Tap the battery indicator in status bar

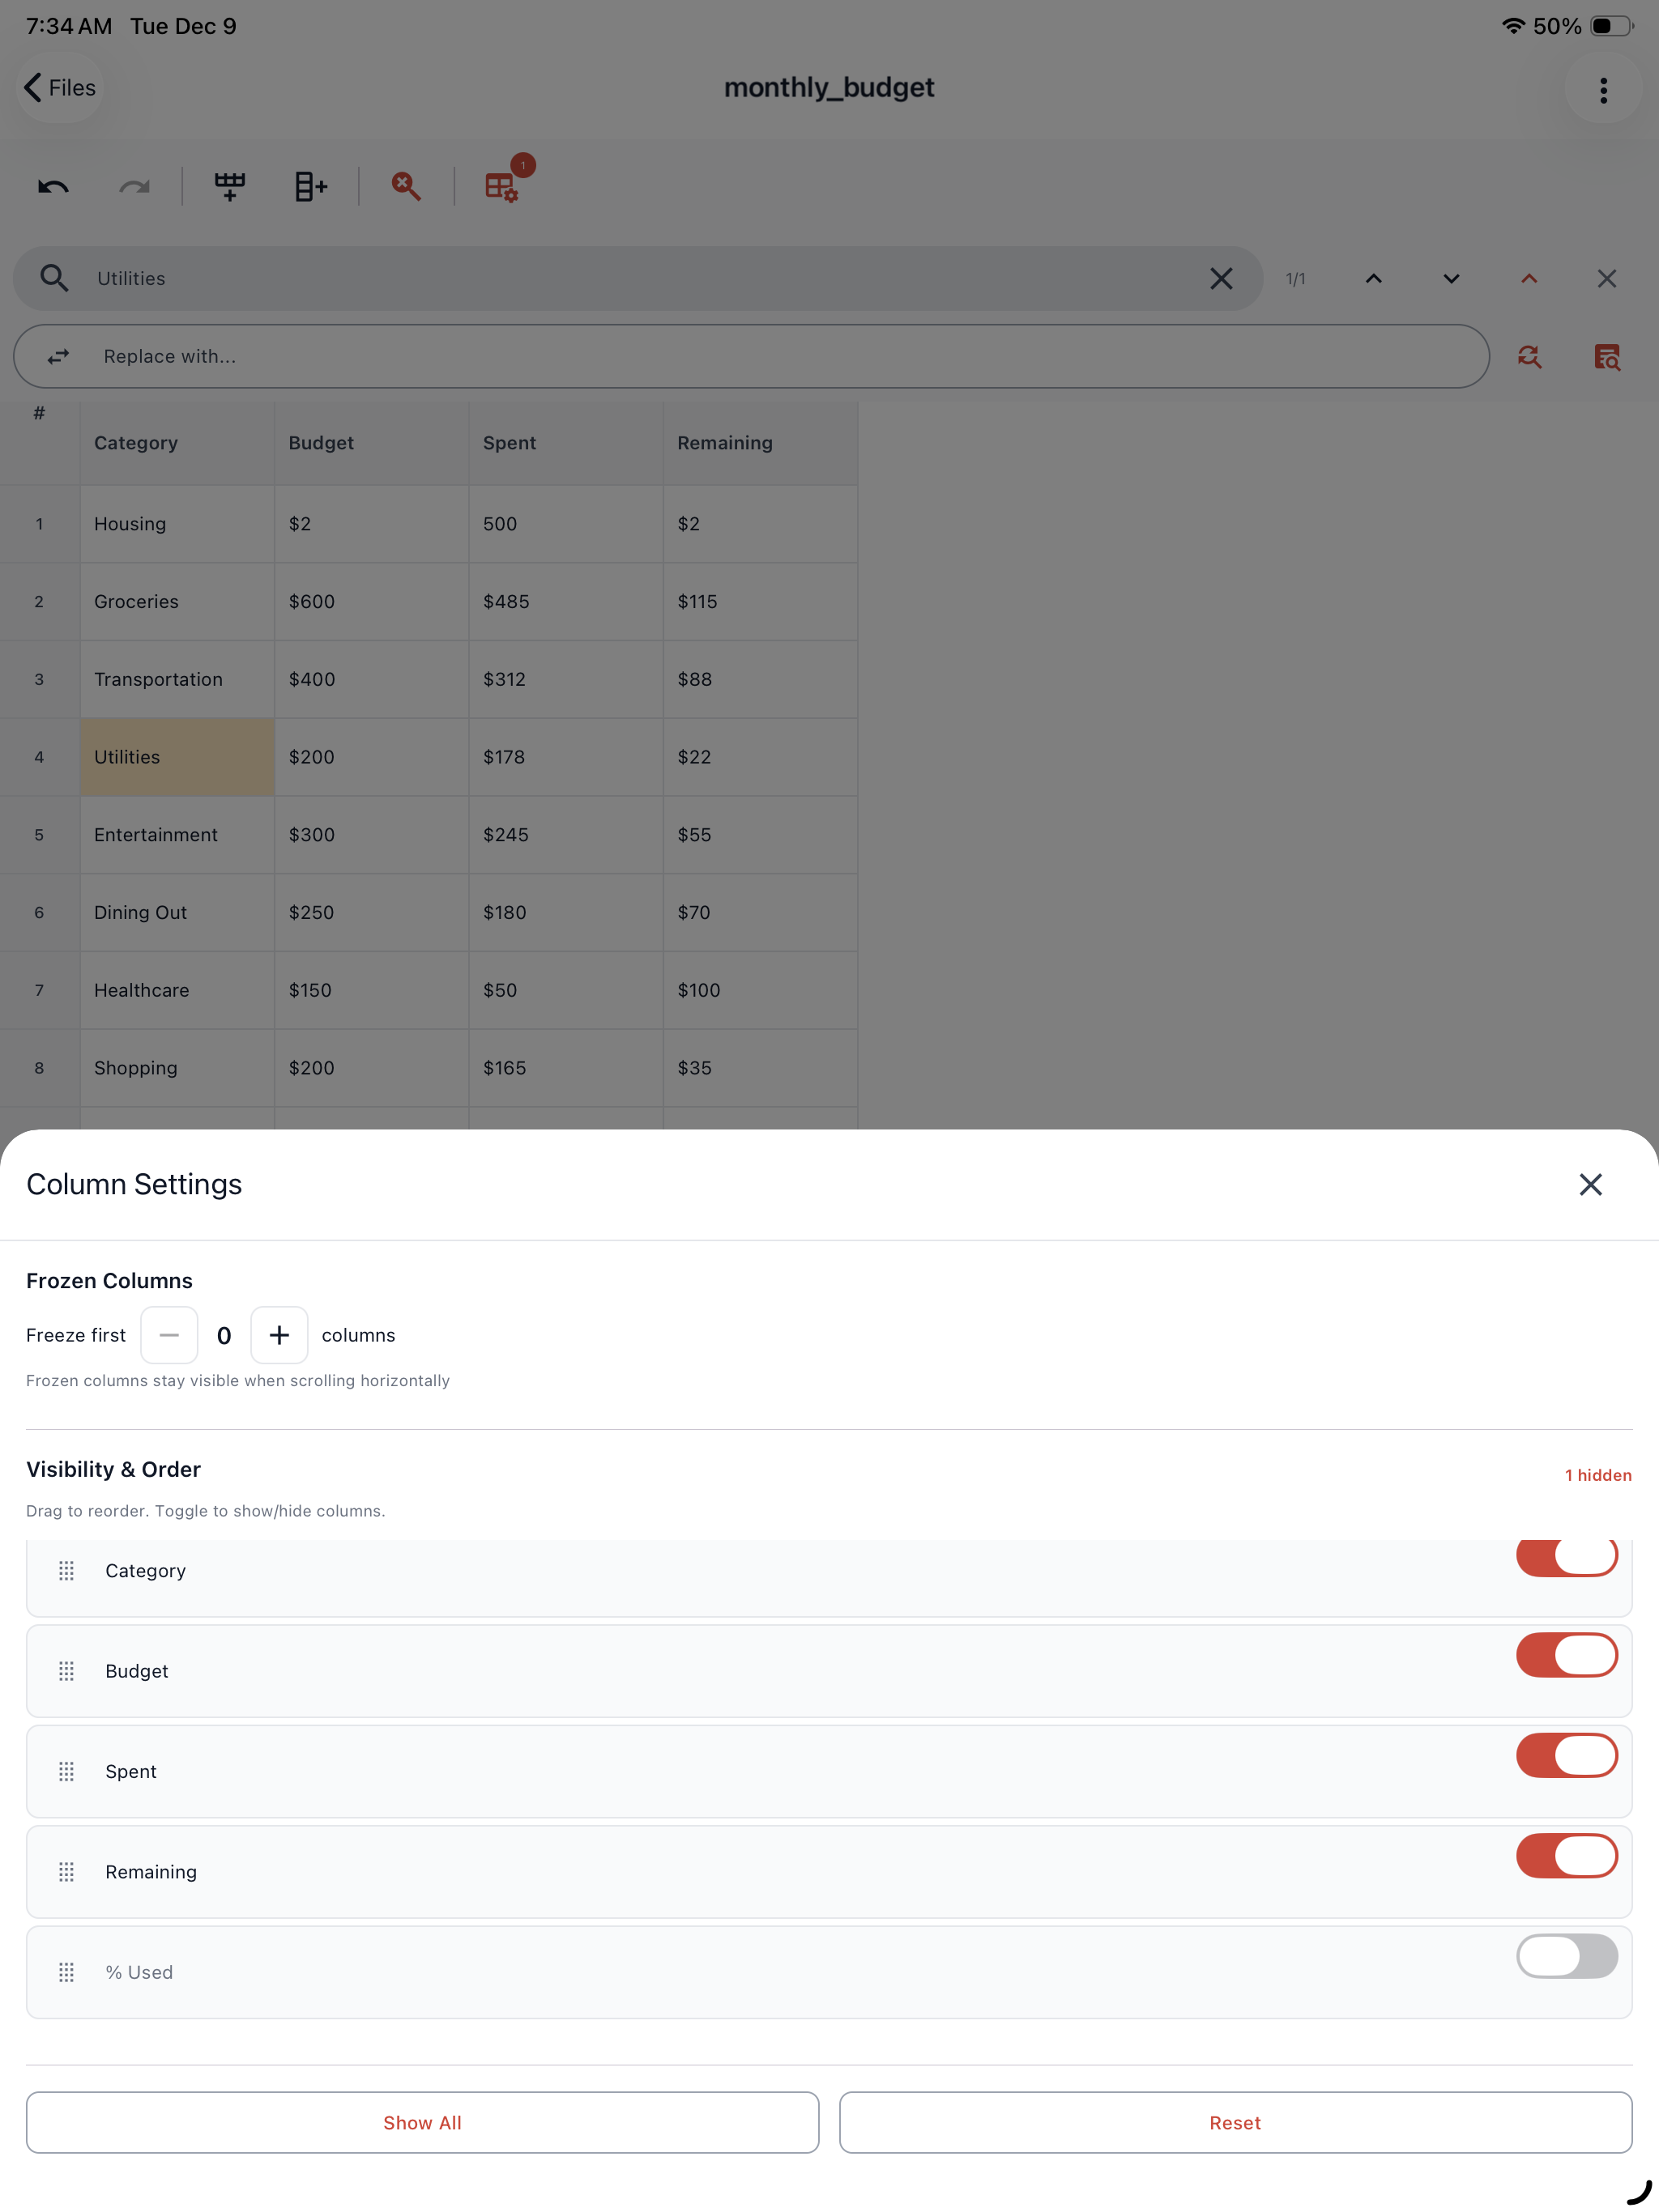coord(1611,26)
